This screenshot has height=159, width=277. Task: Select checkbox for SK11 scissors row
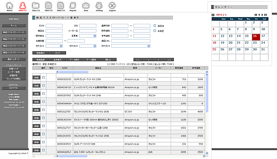pyautogui.click(x=43, y=102)
